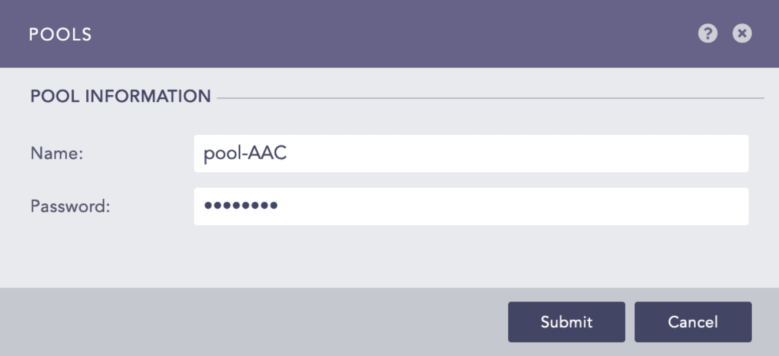Open the help question mark icon
Image resolution: width=779 pixels, height=356 pixels.
(x=707, y=33)
